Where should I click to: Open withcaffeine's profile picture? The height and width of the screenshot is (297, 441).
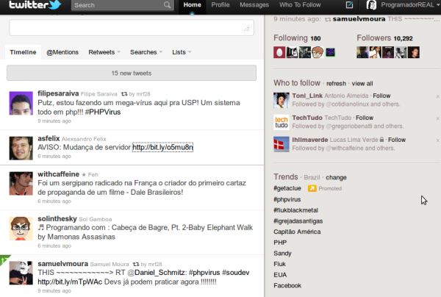[21, 184]
